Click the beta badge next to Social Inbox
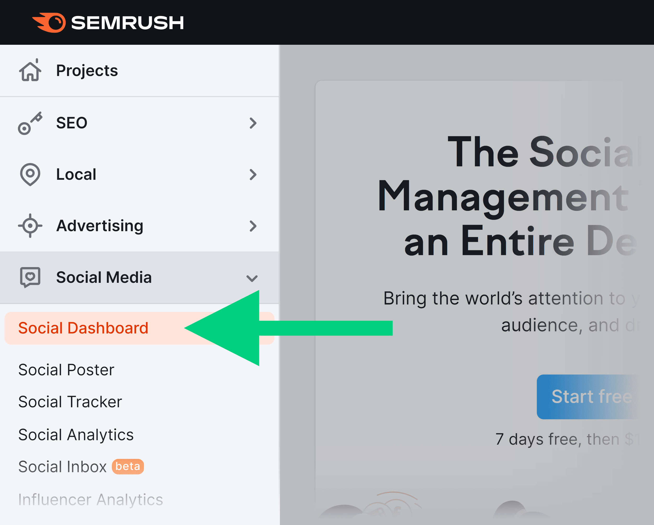 pos(127,466)
